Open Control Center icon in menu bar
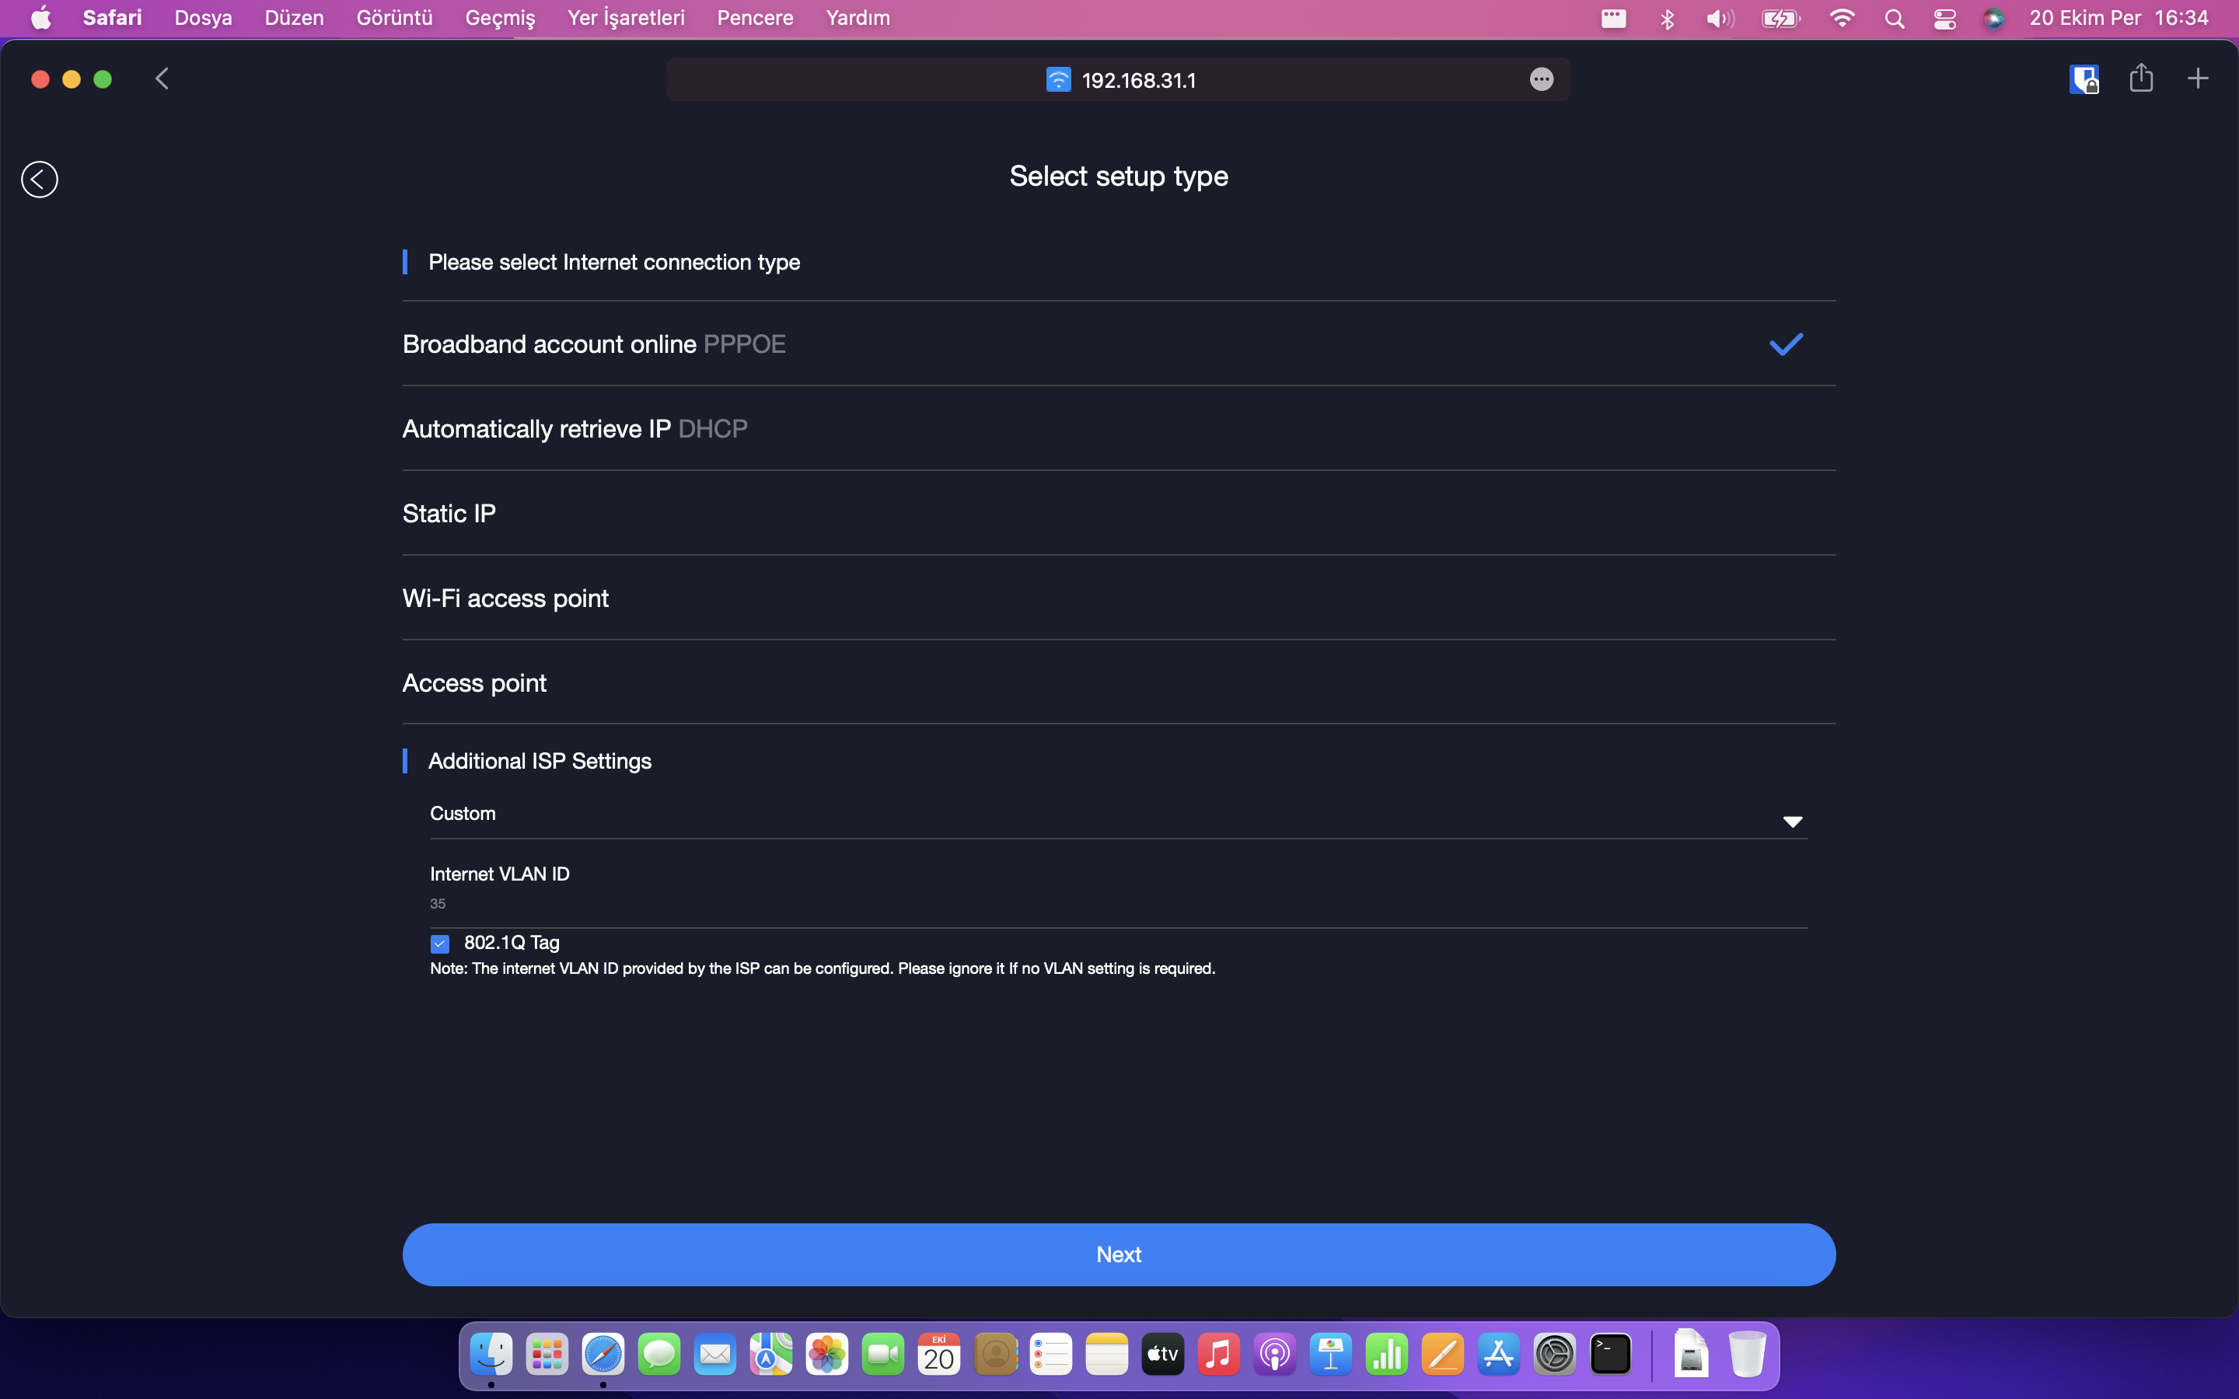 pyautogui.click(x=1944, y=19)
